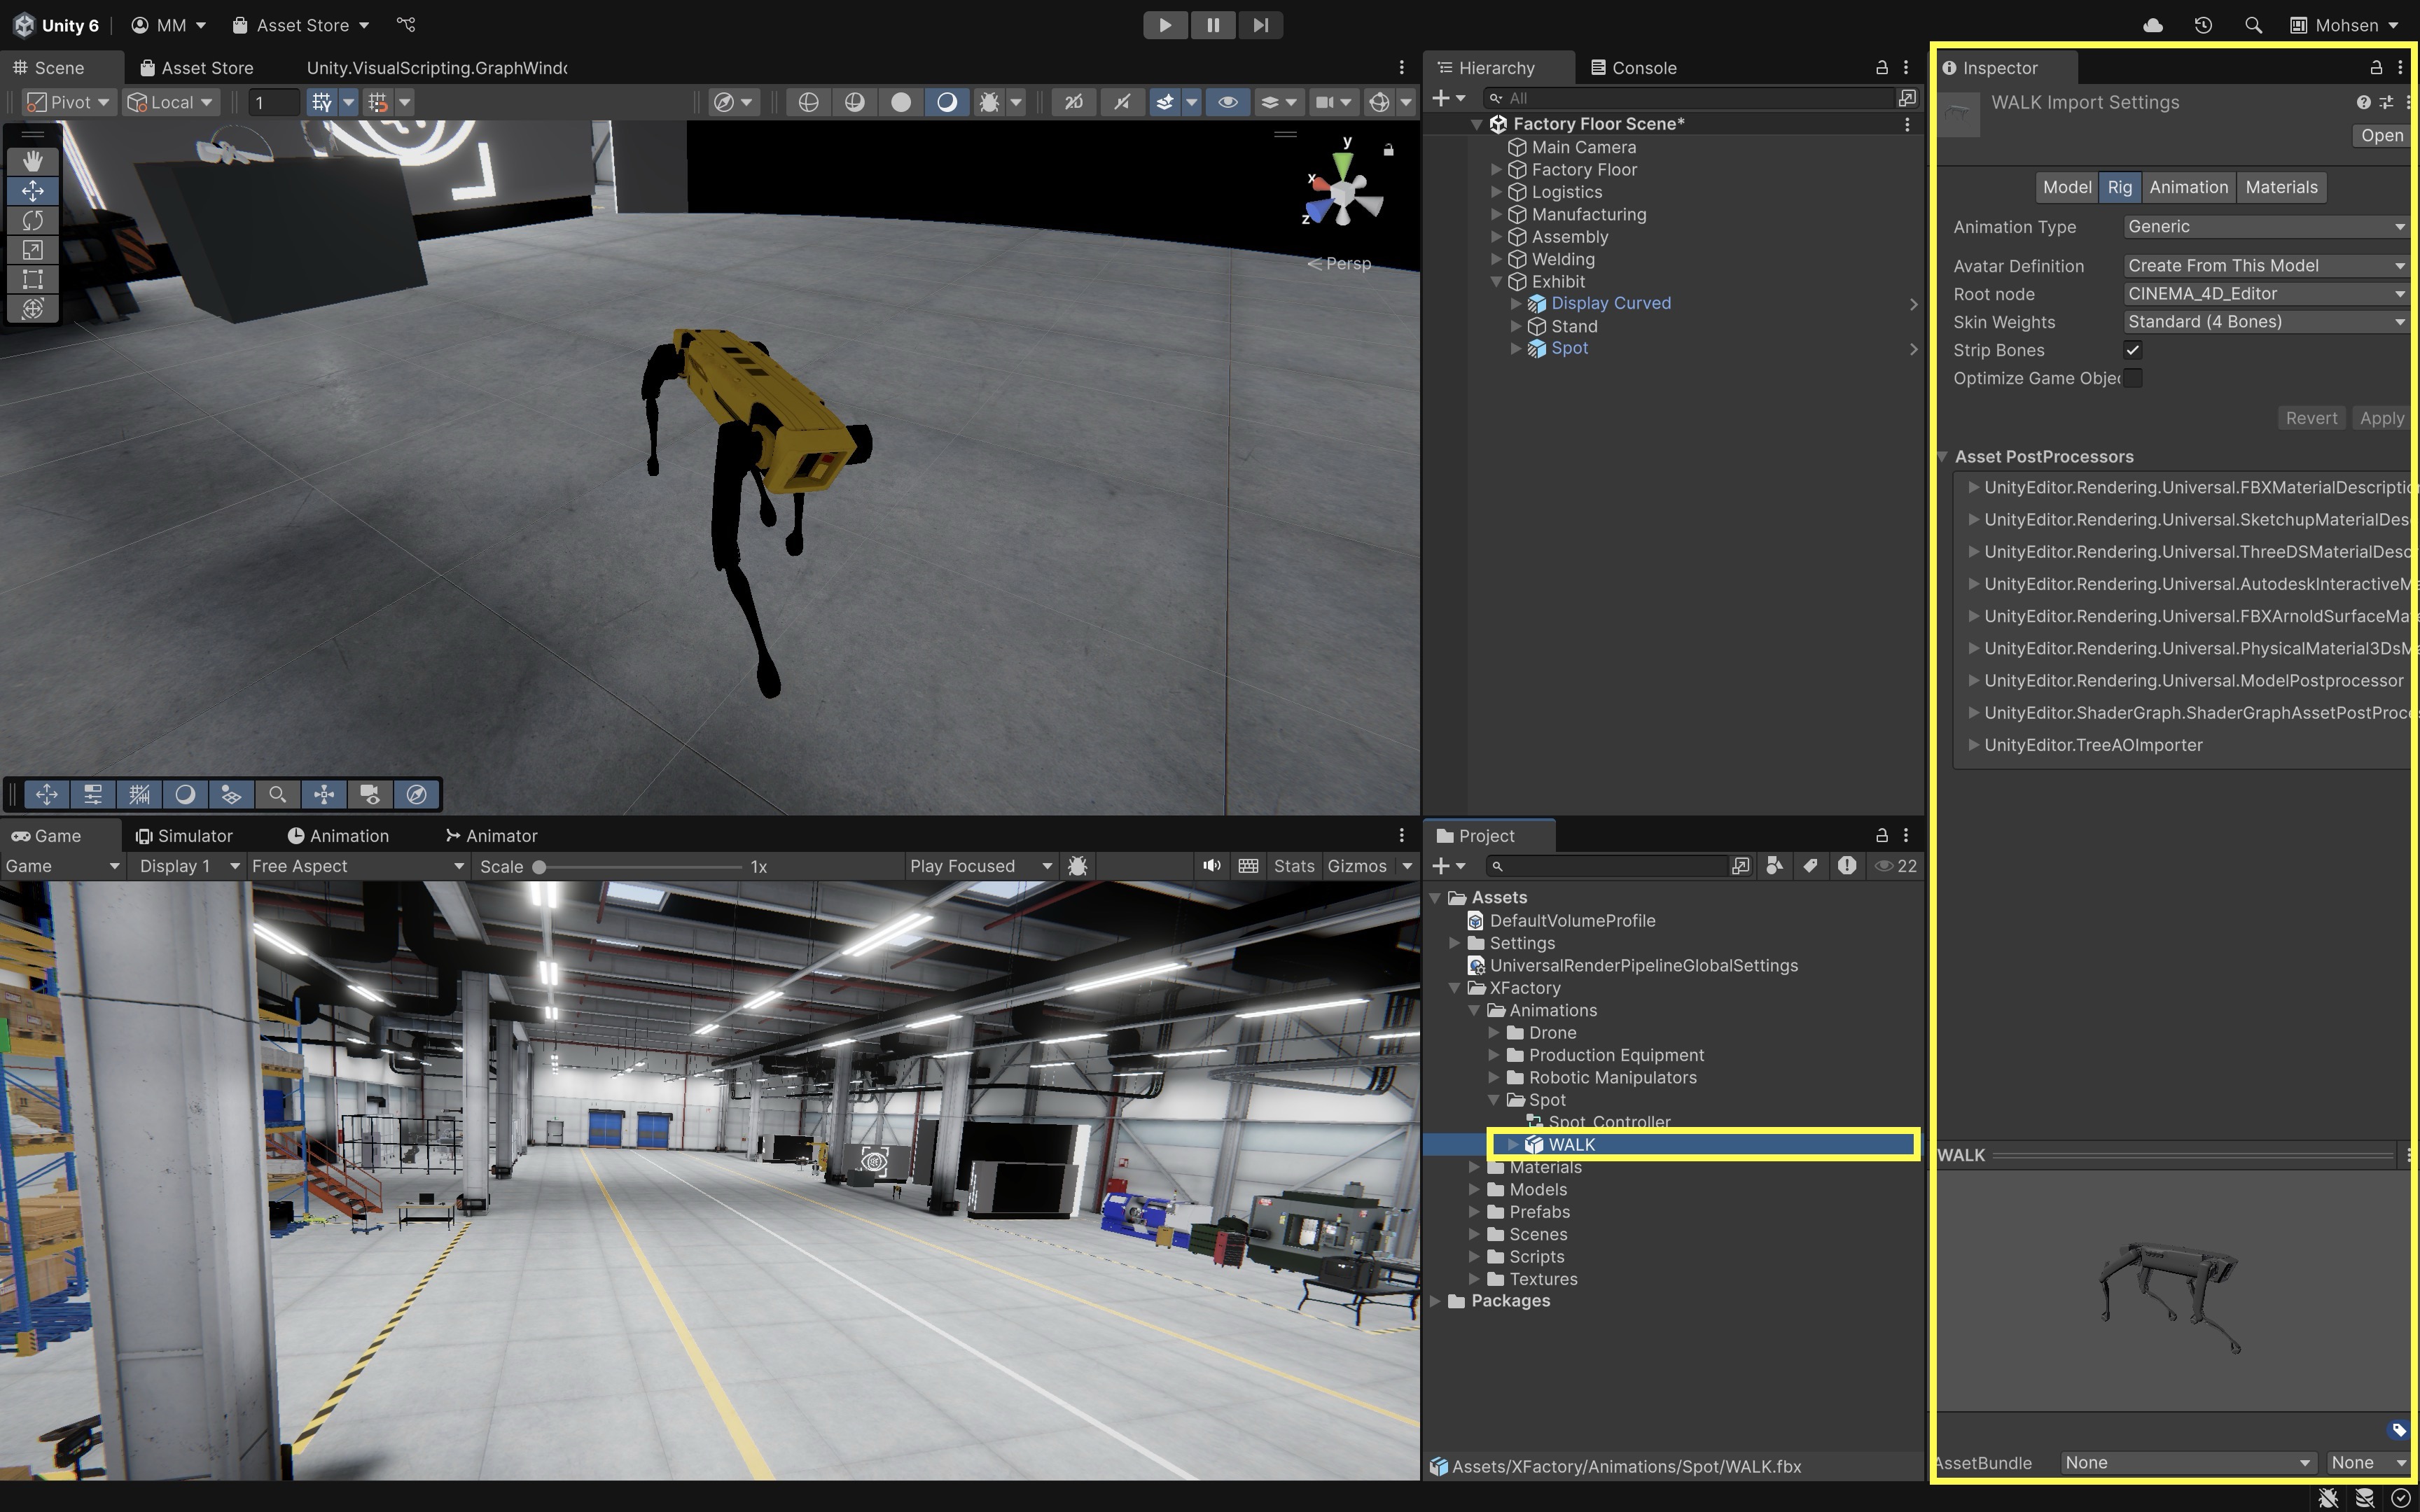Lock the Inspector panel
The width and height of the screenshot is (2420, 1512).
pos(2376,67)
